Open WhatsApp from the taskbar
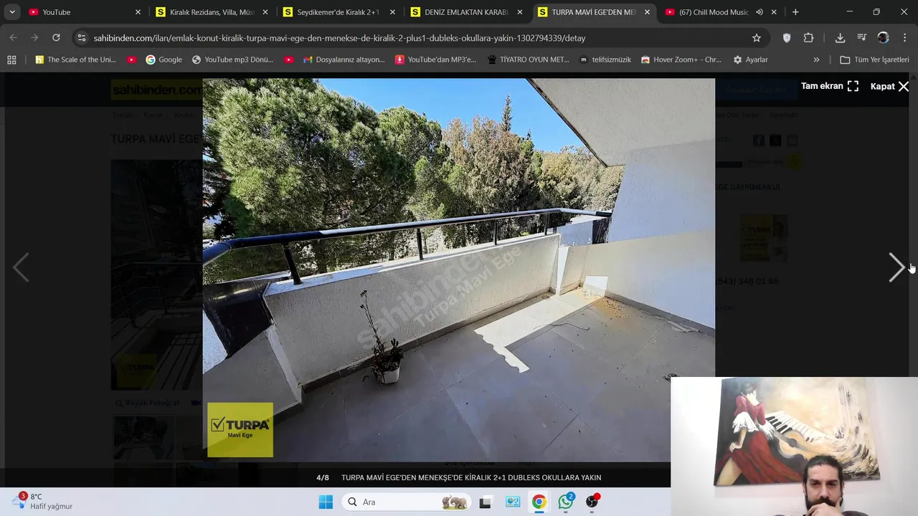Screen dimensions: 918x516 pyautogui.click(x=566, y=502)
